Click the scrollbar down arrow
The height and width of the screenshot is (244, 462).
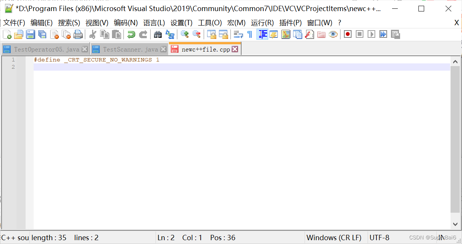[x=456, y=224]
